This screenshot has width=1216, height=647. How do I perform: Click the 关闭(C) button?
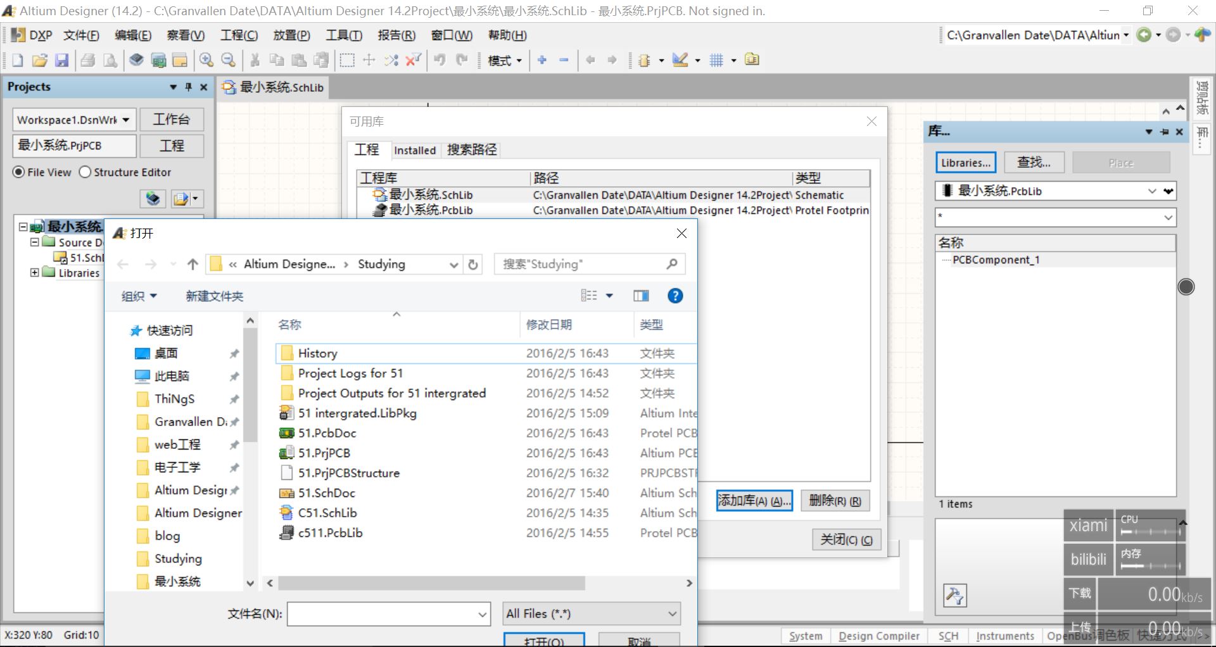846,540
